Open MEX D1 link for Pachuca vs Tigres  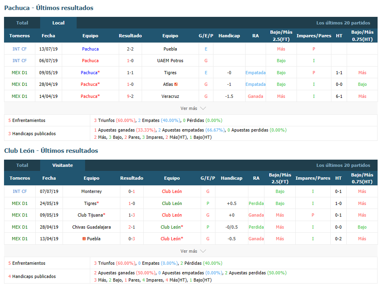19,73
